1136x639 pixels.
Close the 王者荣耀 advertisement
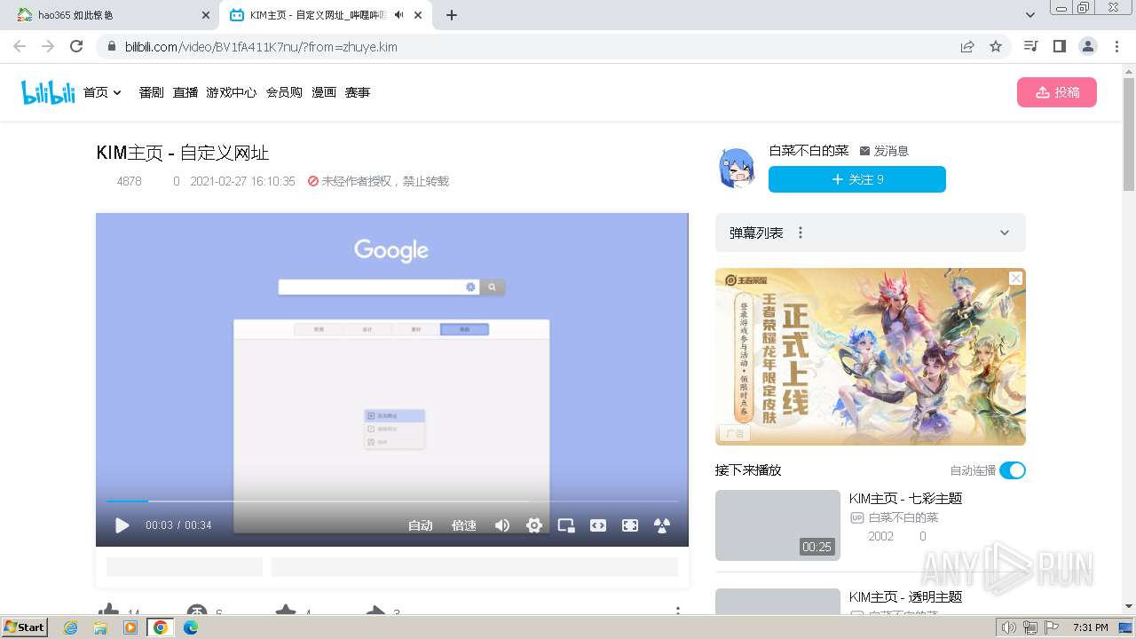[x=1016, y=278]
